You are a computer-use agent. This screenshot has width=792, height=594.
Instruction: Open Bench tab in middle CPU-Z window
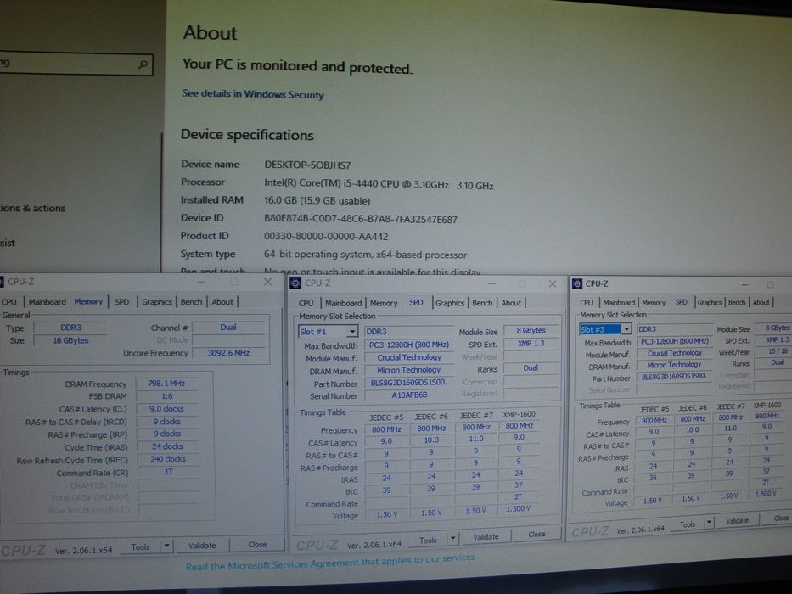coord(482,303)
